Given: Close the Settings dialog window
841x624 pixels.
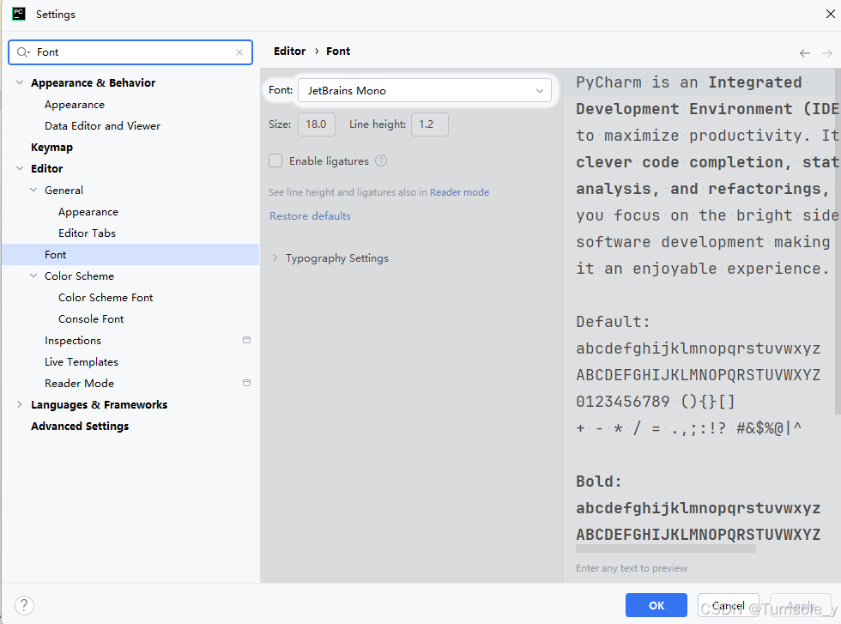Looking at the screenshot, I should pyautogui.click(x=831, y=14).
